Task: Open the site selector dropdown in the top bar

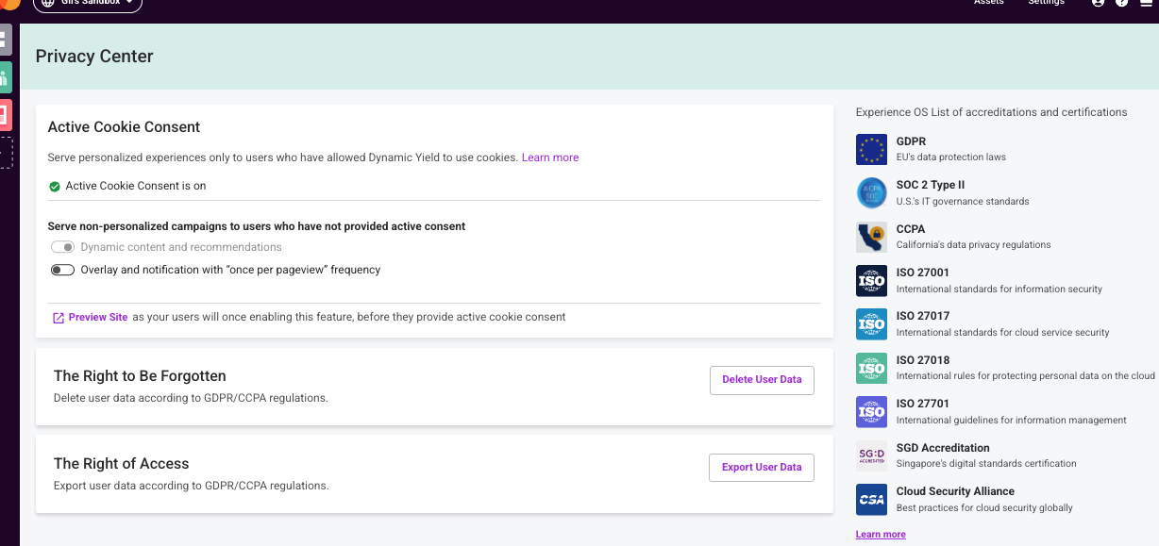Action: tap(88, 4)
